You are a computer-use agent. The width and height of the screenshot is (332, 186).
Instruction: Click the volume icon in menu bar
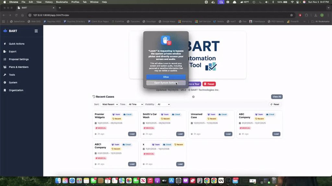(267, 2)
